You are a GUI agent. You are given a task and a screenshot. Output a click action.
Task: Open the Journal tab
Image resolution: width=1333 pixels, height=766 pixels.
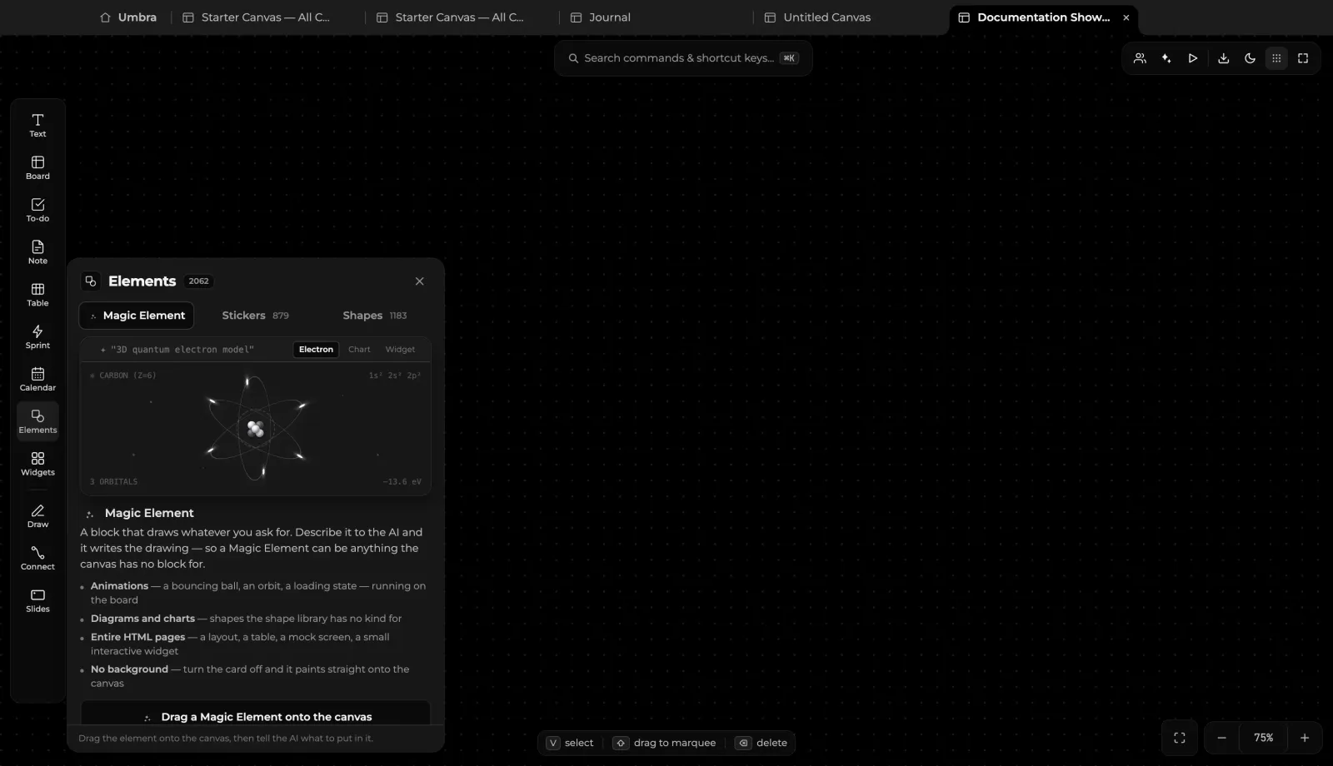657,17
